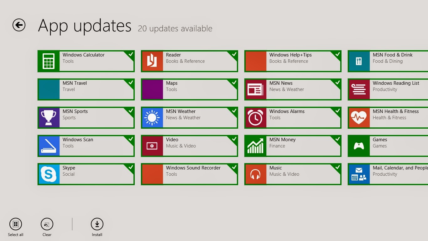Click the Windows Calculator app icon
Viewport: 428px width, 241px height.
pos(49,61)
